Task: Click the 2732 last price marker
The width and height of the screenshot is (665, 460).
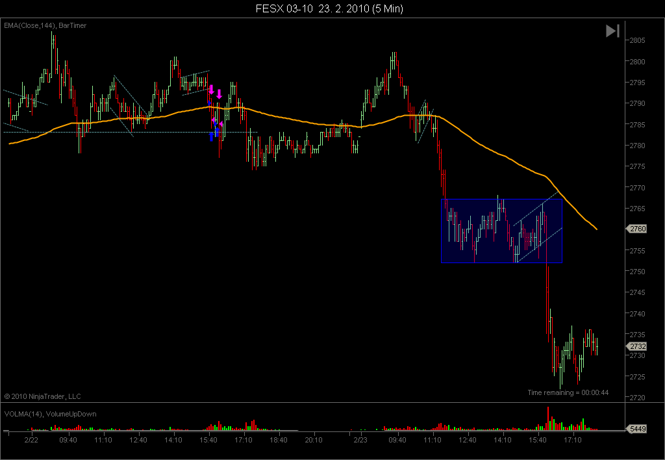Action: point(637,346)
